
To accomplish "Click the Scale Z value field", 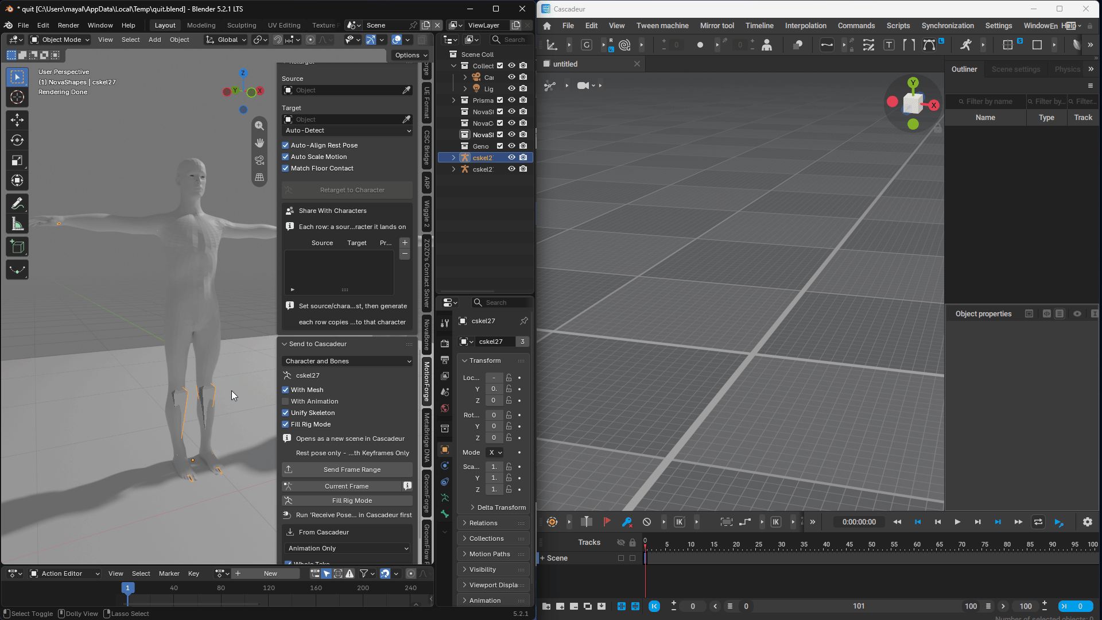I will click(x=494, y=490).
